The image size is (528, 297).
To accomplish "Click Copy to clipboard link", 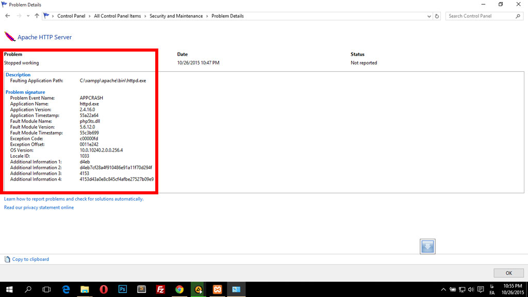I will point(30,259).
